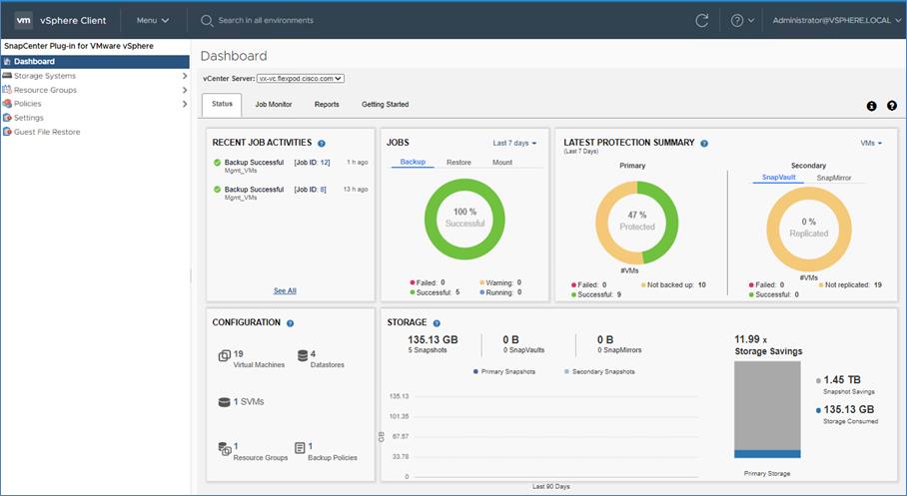Open Configuration panel help icon

pos(291,323)
